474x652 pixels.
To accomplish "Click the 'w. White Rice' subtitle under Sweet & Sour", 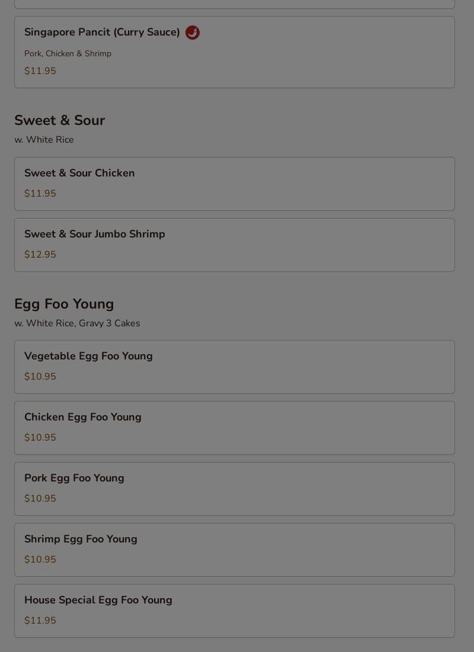I will tap(44, 140).
